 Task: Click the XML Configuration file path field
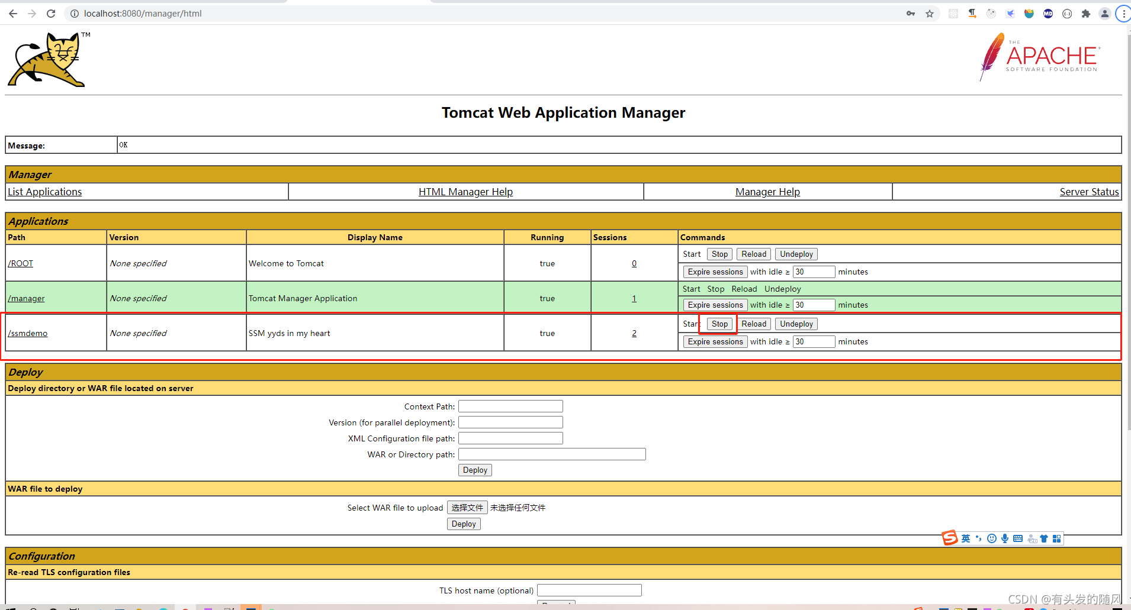tap(510, 438)
